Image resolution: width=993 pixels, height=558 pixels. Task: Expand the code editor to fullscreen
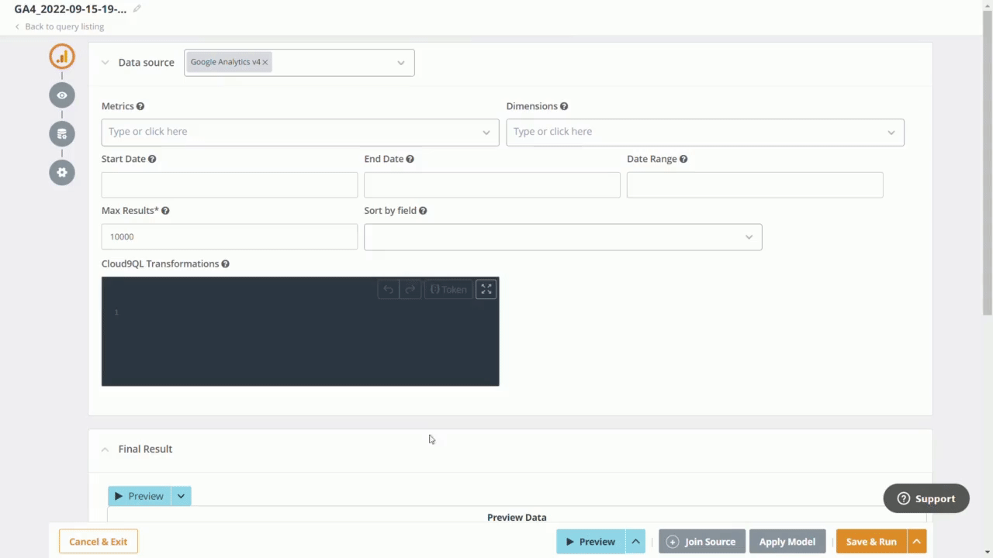click(486, 289)
